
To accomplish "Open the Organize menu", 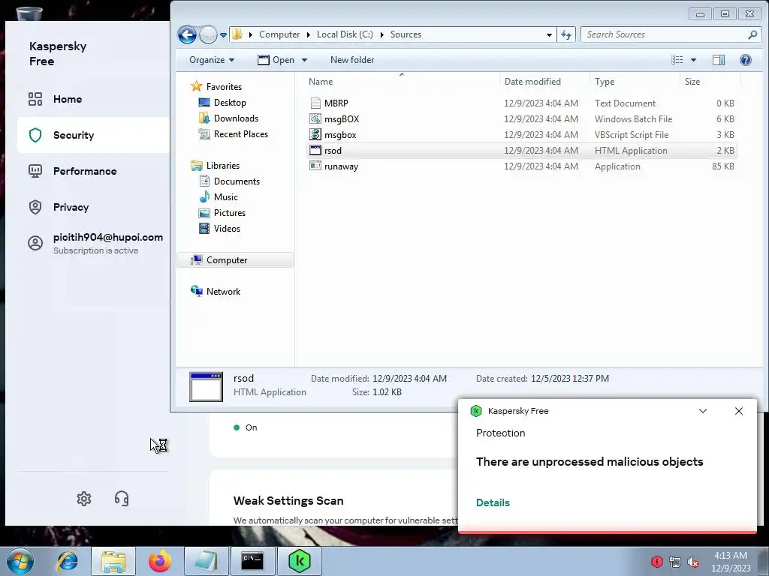I will (212, 60).
